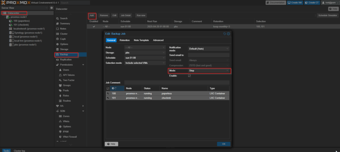Select the General tab
This screenshot has height=152, width=340.
(111, 40)
